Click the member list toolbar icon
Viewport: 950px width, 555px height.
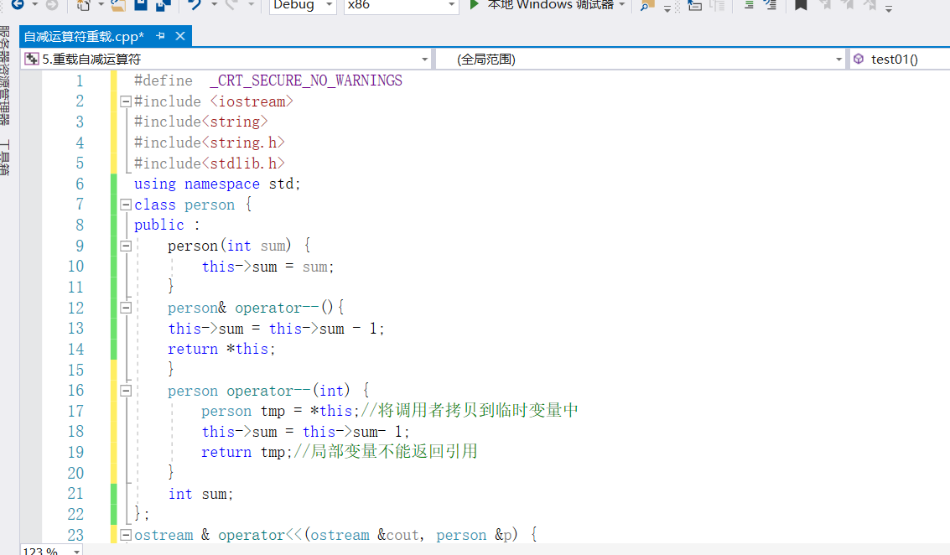point(695,5)
